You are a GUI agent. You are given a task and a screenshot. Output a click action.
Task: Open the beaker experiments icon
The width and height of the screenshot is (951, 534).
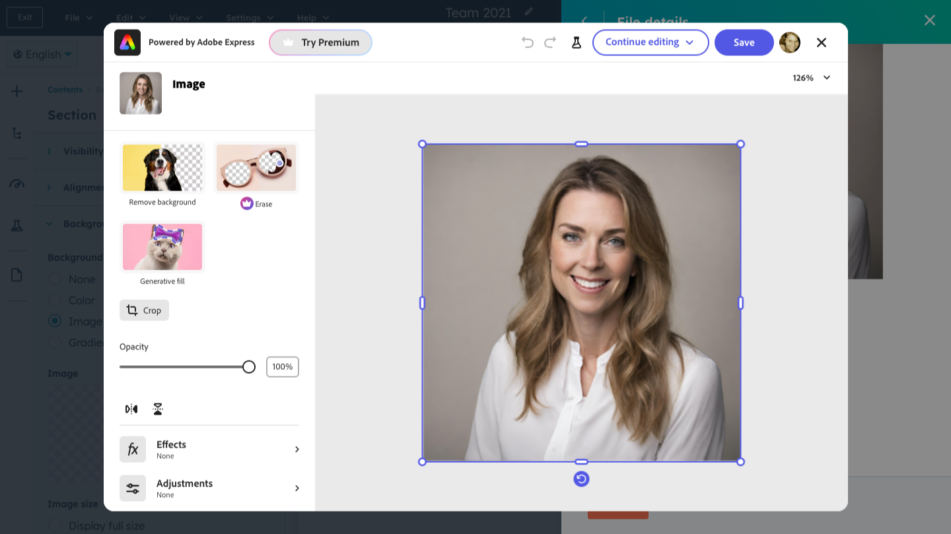point(577,42)
